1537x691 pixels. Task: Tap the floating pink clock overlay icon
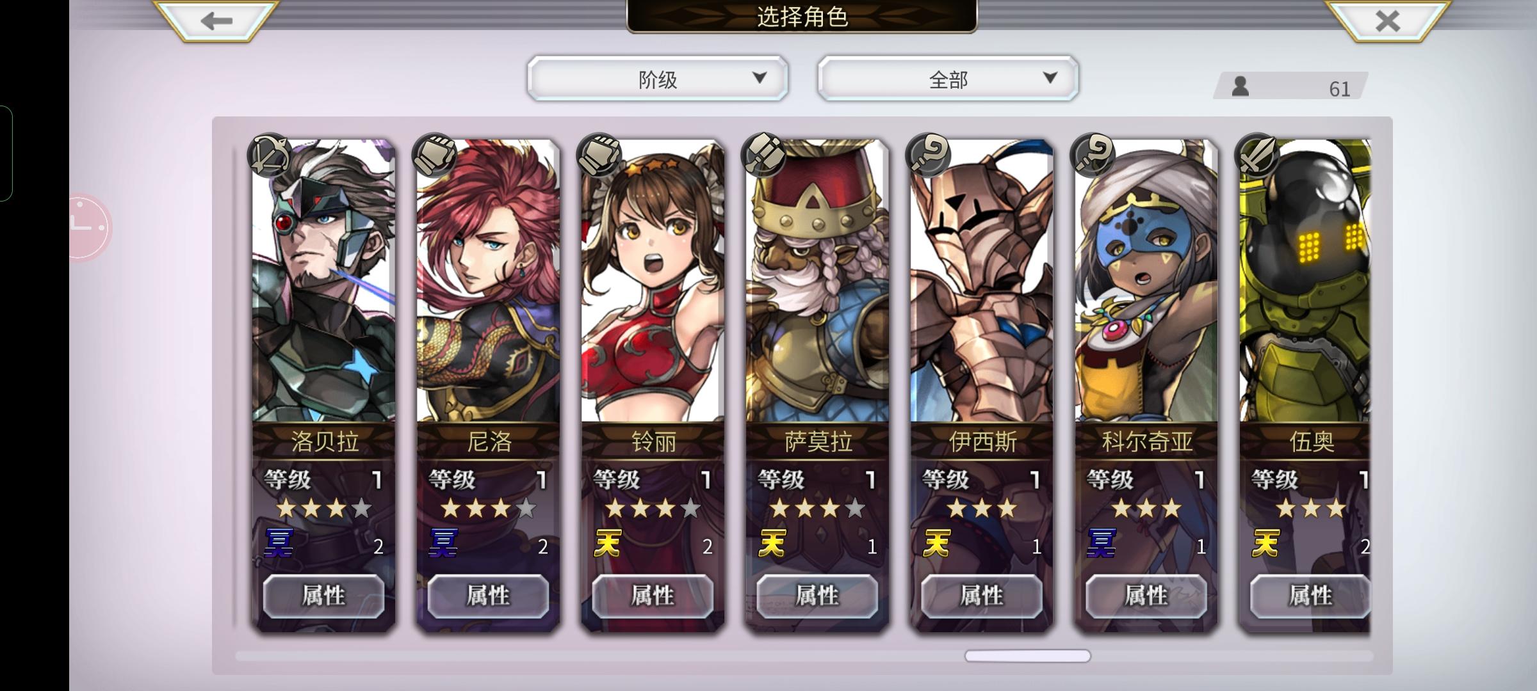click(88, 226)
